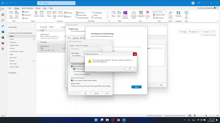Screen dimensions: 220x123
Task: Open PowerPoint app in left sidebar
Action: (x=3, y=43)
